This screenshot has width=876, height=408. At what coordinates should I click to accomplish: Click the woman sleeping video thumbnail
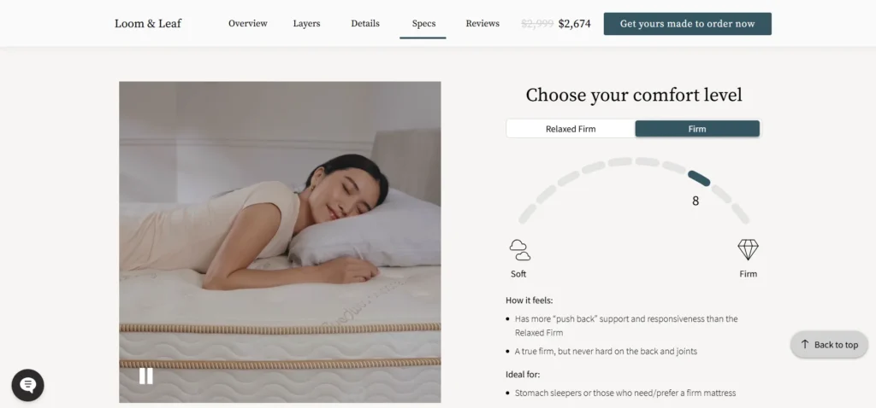coord(280,242)
